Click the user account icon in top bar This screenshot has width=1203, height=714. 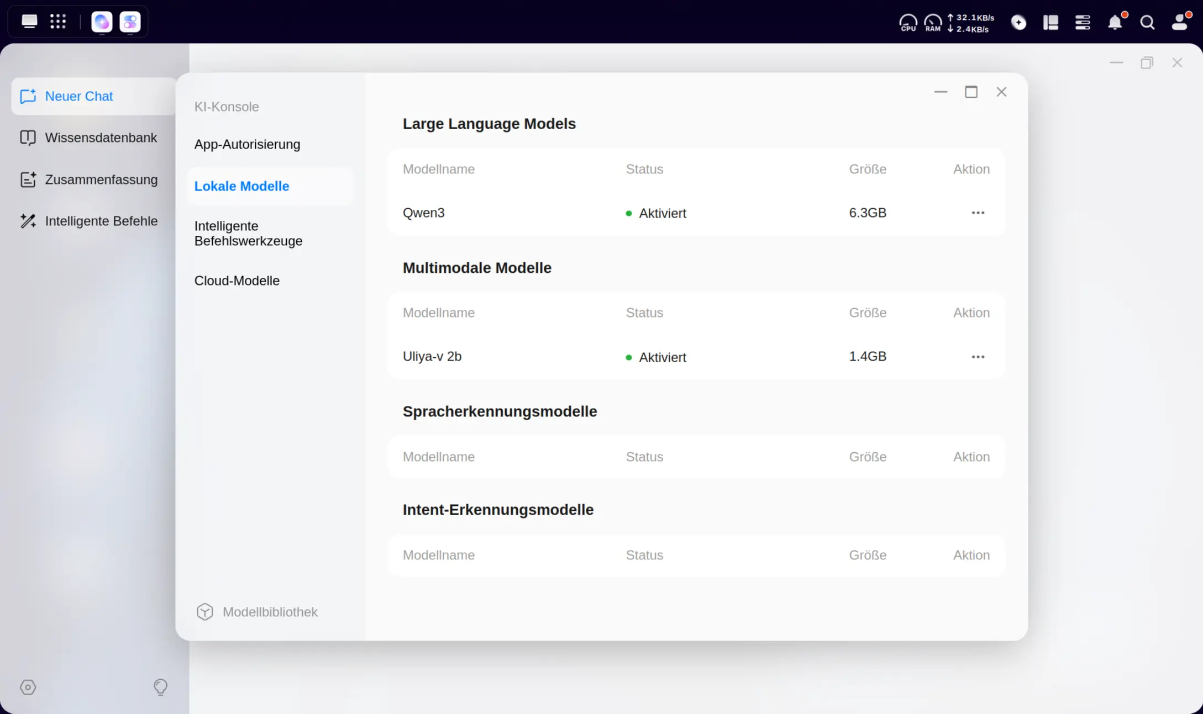click(1179, 22)
